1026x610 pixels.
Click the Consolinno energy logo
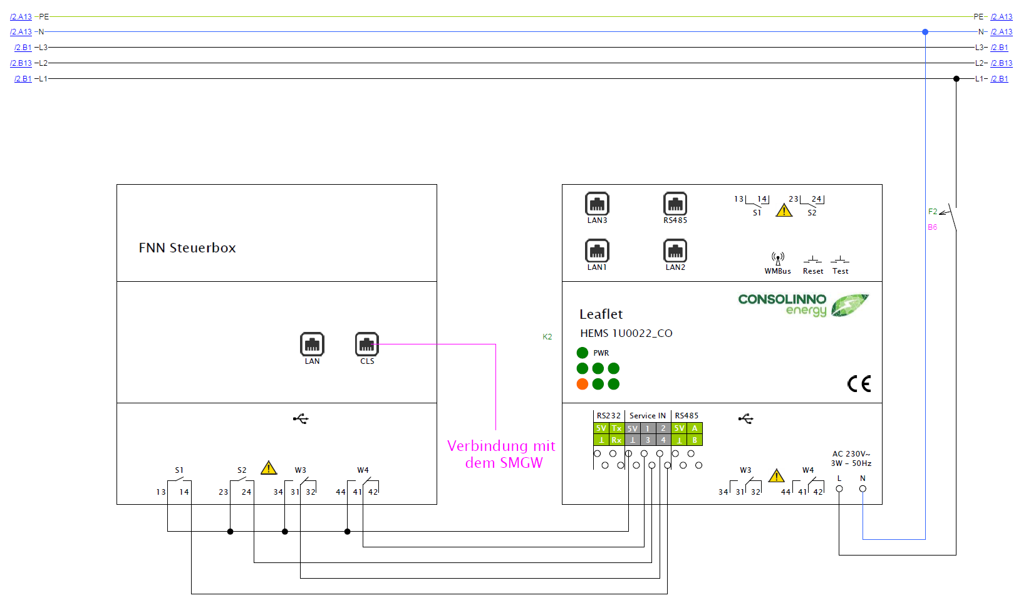click(x=803, y=305)
